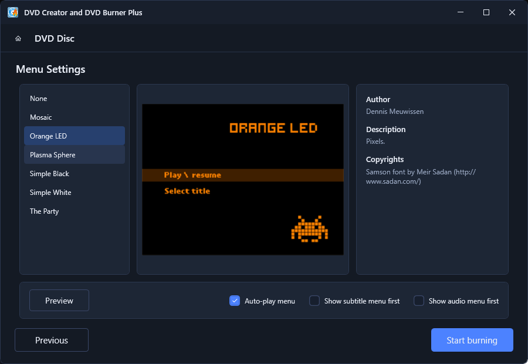Screen dimensions: 528x364
Task: Click the Play \ resume item in preview
Action: [243, 176]
